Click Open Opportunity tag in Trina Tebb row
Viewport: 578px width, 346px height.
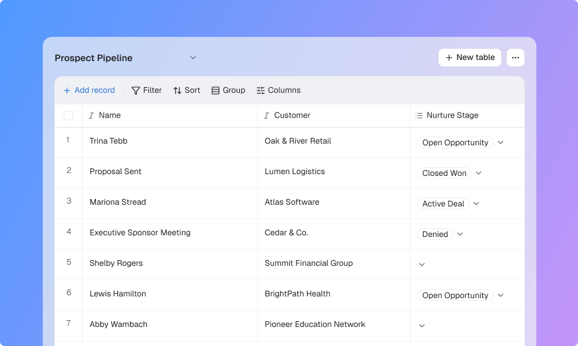(x=455, y=142)
